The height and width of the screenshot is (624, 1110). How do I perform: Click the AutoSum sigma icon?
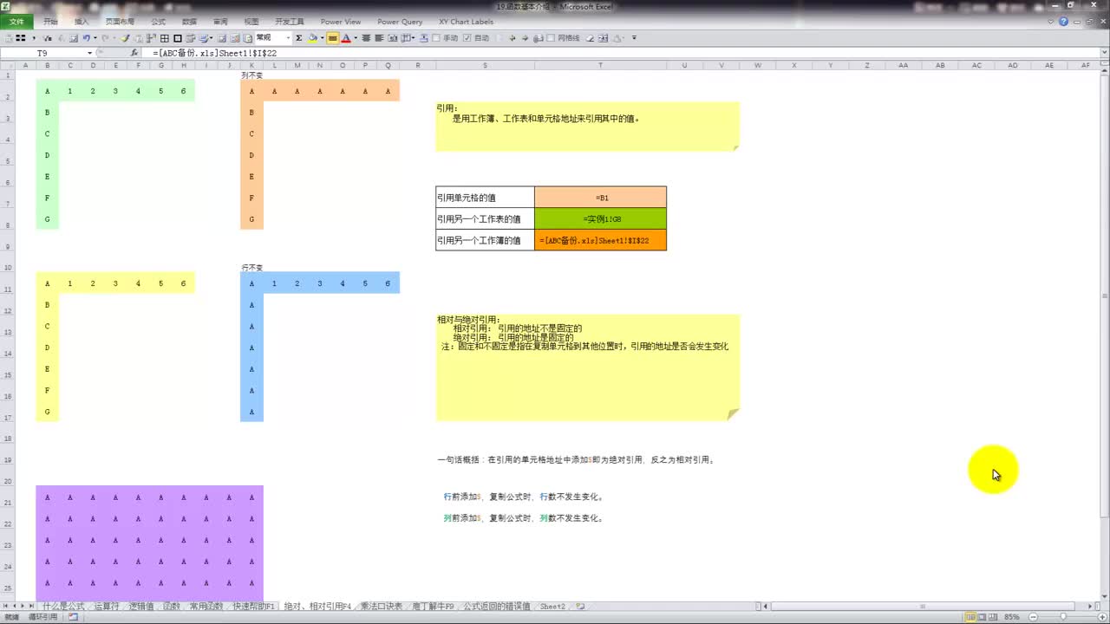click(x=299, y=38)
